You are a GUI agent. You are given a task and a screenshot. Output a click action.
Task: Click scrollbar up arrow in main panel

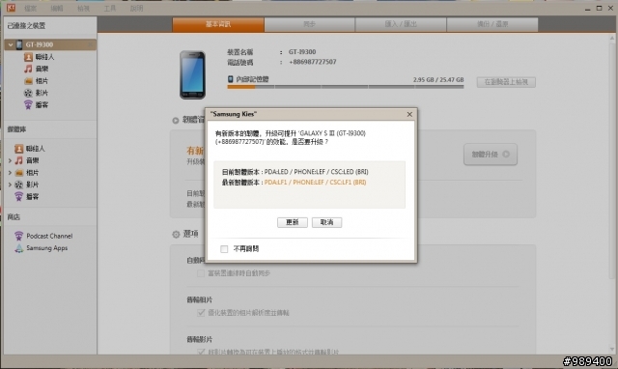(x=611, y=38)
